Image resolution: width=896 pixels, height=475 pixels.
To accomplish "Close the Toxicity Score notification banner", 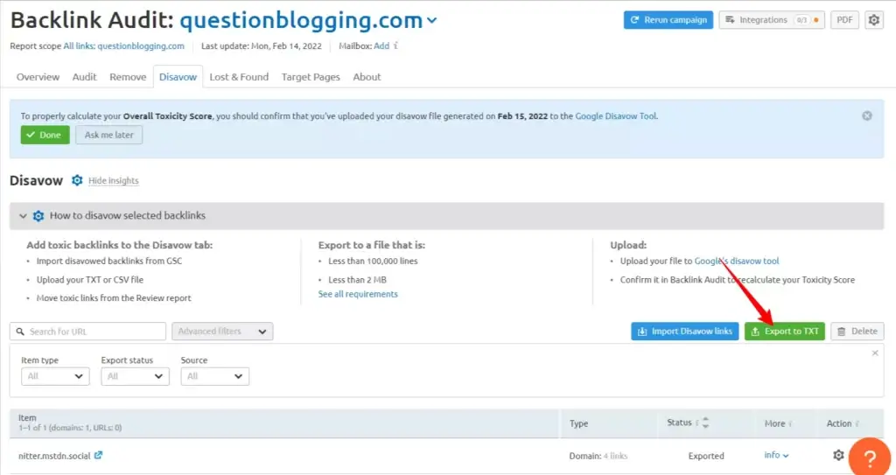I will coord(866,115).
